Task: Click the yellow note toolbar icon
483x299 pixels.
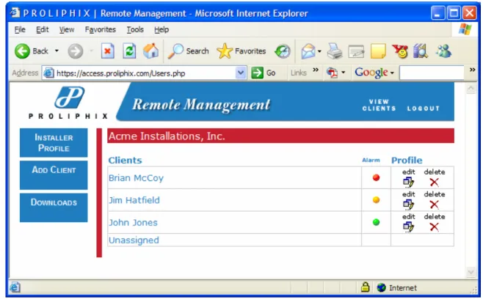Action: pos(378,51)
